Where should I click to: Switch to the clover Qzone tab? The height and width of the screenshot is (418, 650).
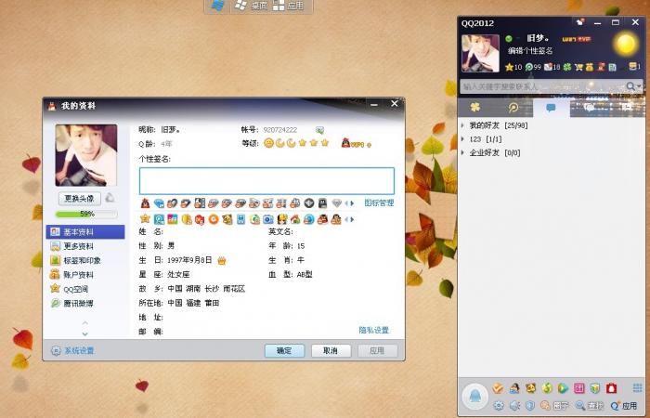[475, 108]
